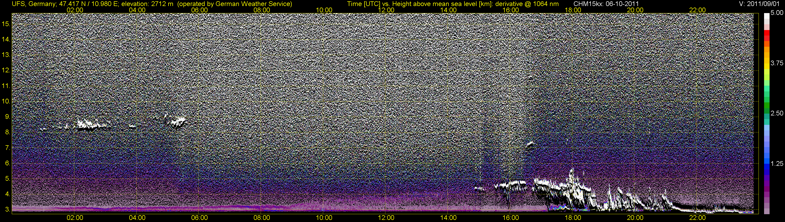785x222 pixels.
Task: Click the colorbar value '1.25'
Action: click(777, 163)
